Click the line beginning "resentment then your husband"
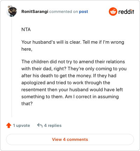The image size is (140, 151). 72,89
